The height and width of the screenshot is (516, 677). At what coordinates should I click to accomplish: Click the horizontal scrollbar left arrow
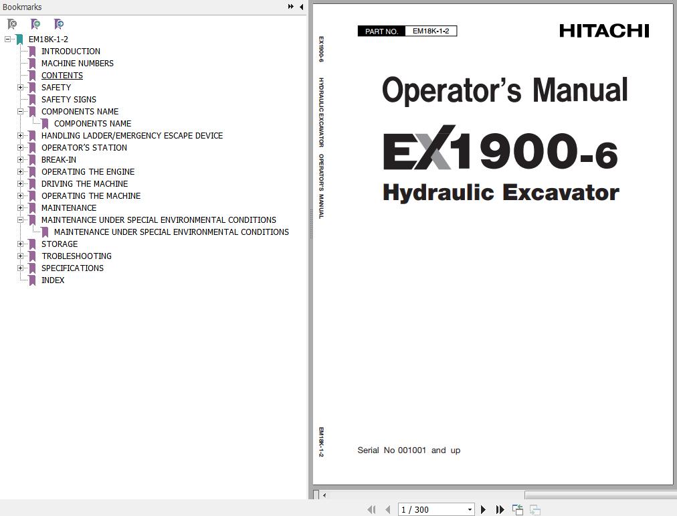pyautogui.click(x=324, y=495)
